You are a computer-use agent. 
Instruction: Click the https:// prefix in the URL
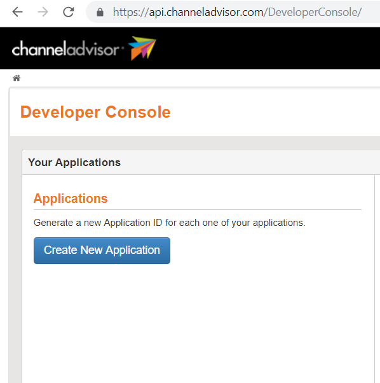[x=131, y=12]
